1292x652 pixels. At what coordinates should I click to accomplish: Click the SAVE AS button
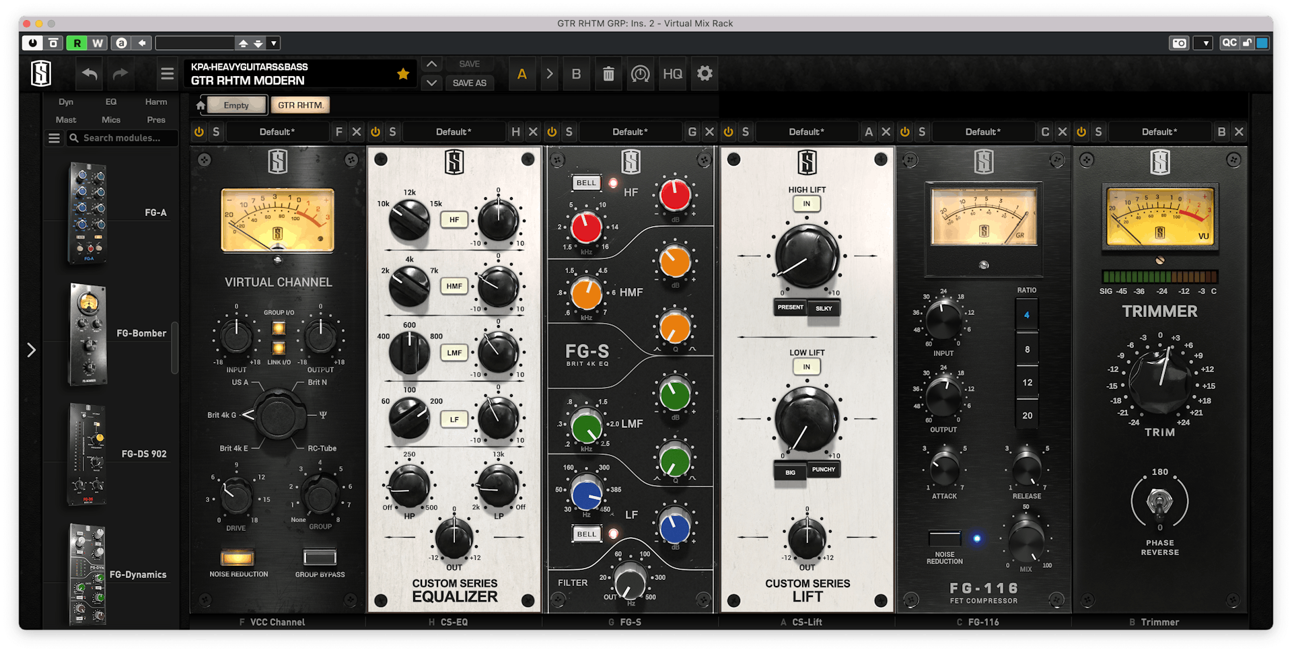coord(469,83)
